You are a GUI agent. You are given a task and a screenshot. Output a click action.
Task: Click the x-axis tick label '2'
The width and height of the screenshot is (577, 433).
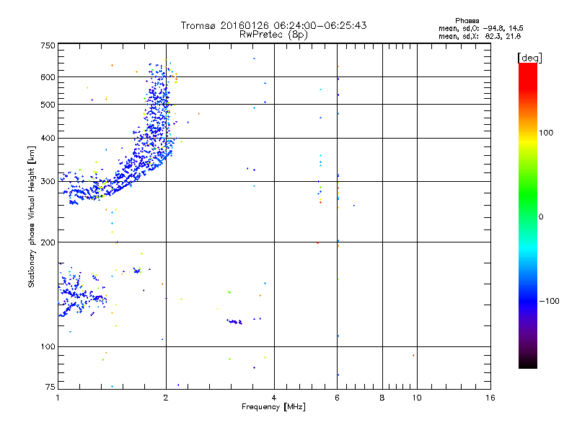click(x=166, y=398)
